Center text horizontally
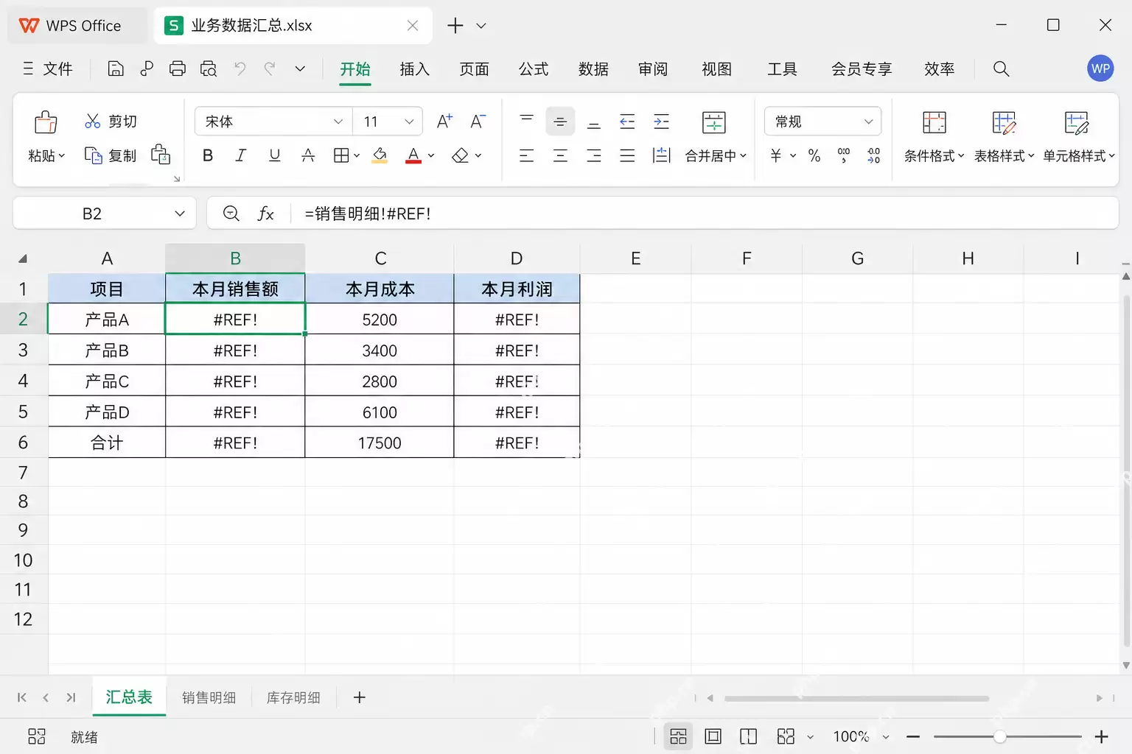The width and height of the screenshot is (1132, 754). pos(560,155)
